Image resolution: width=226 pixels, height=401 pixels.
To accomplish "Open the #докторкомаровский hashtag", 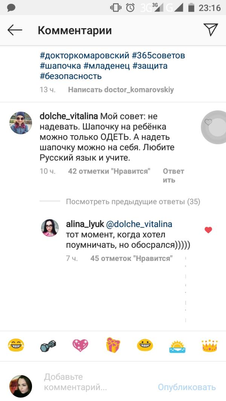I will [x=84, y=55].
